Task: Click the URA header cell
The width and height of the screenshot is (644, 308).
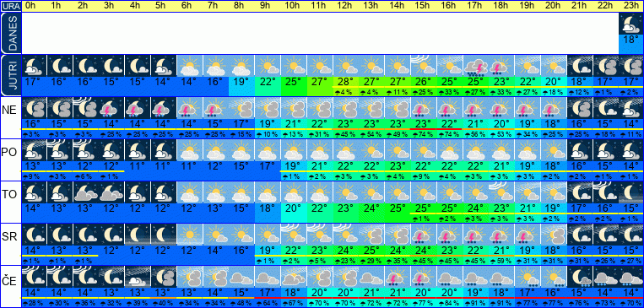Action: [x=10, y=6]
